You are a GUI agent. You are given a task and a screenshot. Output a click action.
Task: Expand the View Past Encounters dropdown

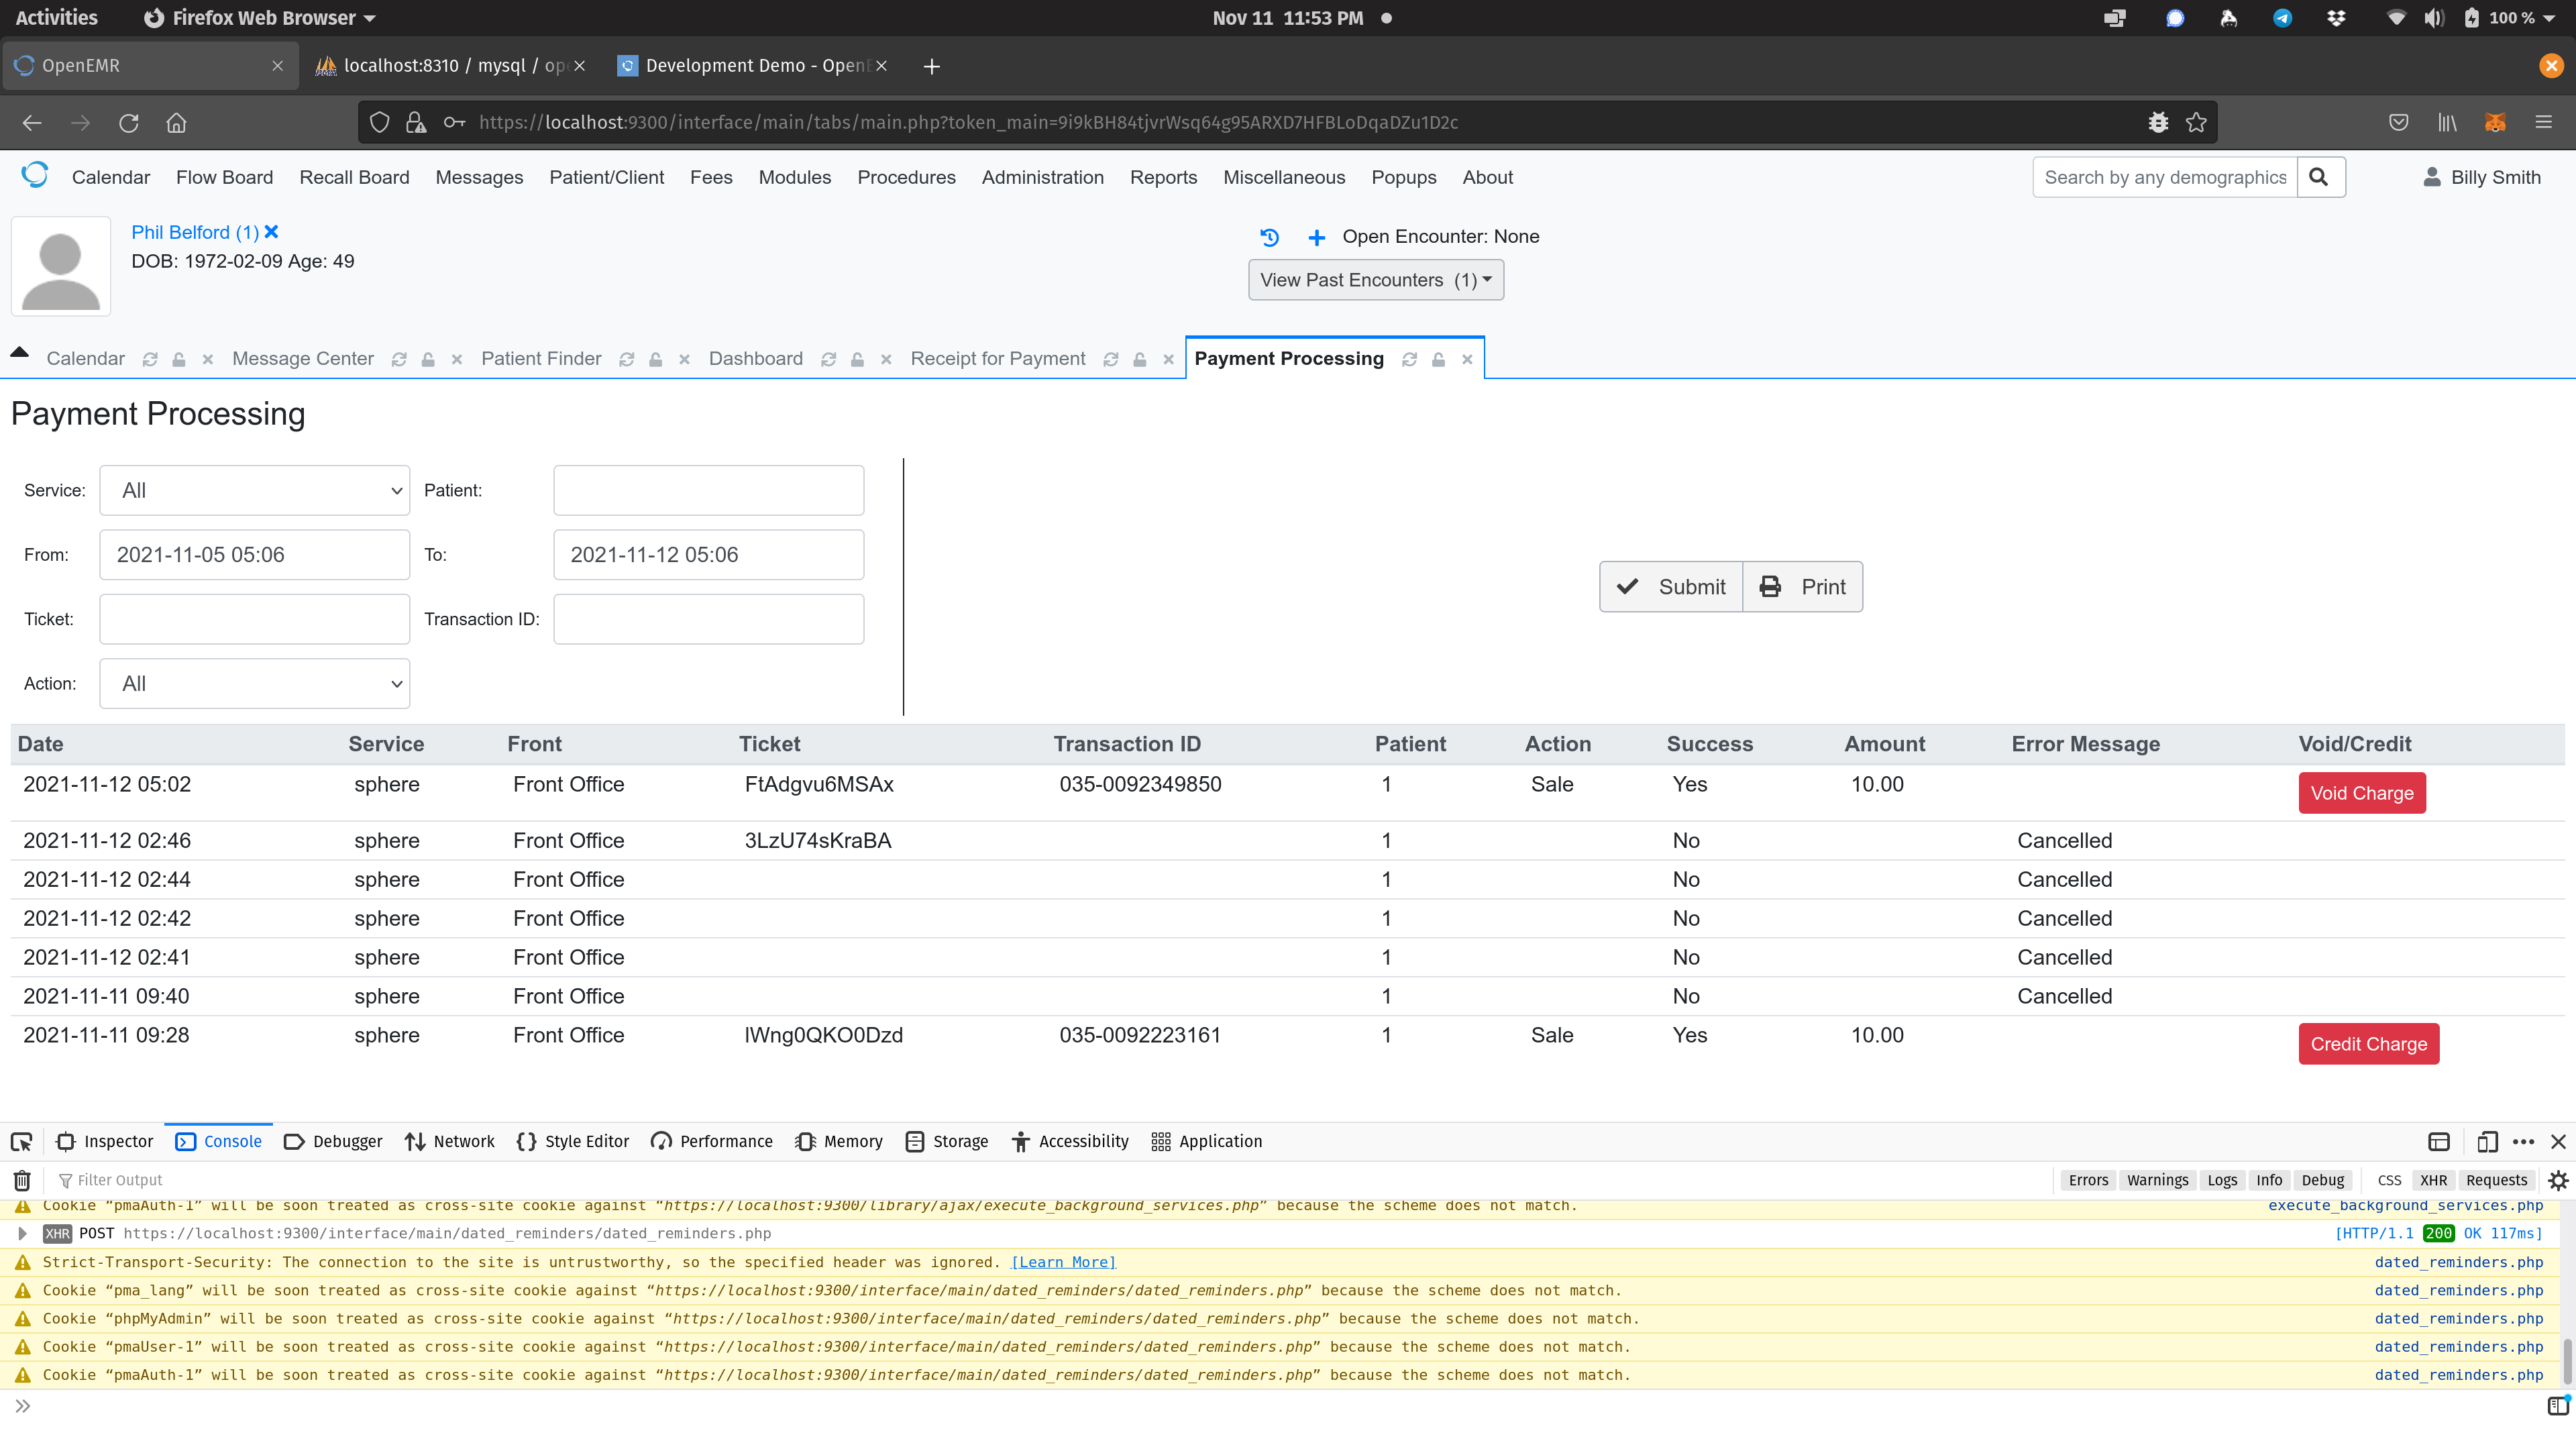click(x=1375, y=279)
